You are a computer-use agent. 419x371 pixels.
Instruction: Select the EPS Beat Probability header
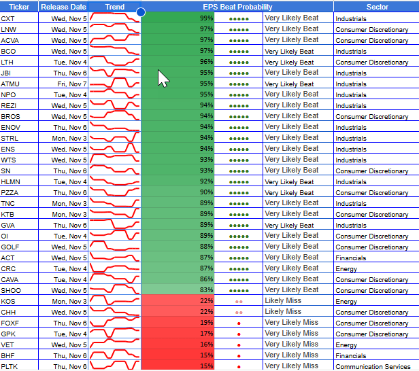237,7
